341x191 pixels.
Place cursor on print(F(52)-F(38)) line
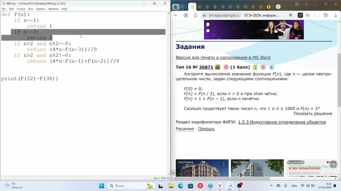pos(30,79)
